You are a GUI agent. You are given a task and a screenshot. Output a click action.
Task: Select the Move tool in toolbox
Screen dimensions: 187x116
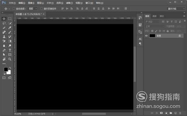4,19
